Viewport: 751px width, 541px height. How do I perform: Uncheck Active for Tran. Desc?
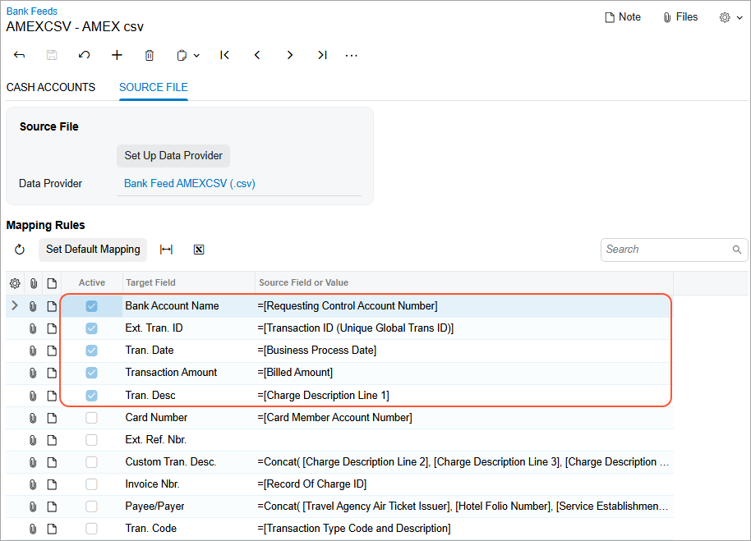click(x=91, y=396)
